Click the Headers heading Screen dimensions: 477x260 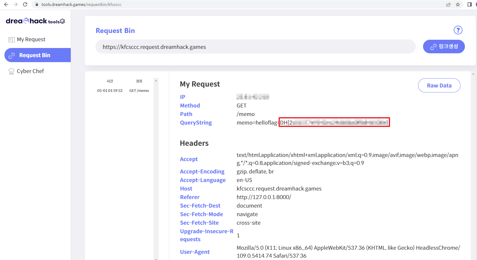click(194, 143)
